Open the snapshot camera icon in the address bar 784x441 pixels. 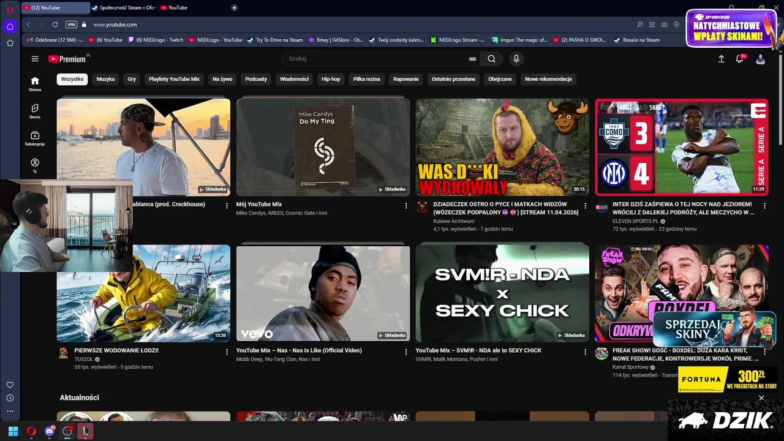pyautogui.click(x=665, y=24)
